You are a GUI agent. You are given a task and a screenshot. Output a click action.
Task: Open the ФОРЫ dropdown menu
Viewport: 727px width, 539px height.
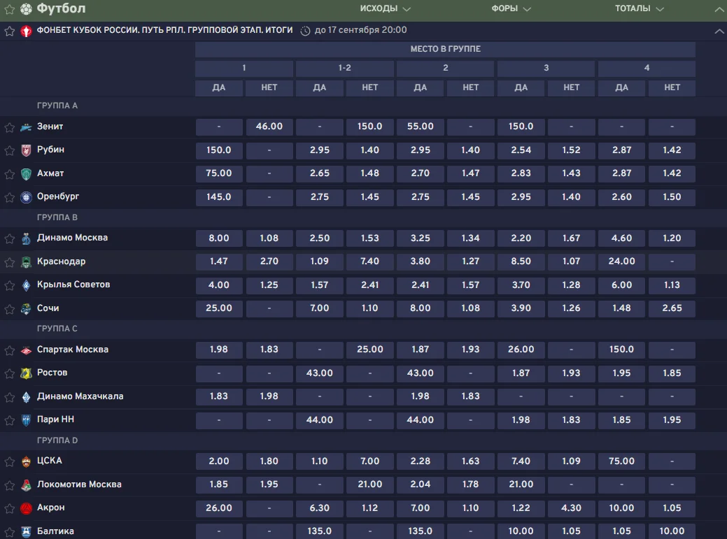(511, 8)
